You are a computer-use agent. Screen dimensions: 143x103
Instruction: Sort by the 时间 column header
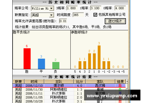[x=34, y=81]
